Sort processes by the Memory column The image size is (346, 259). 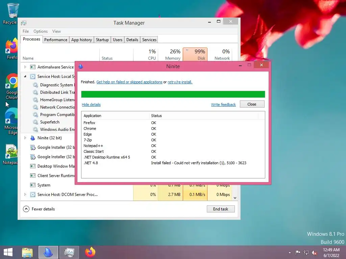pos(170,54)
